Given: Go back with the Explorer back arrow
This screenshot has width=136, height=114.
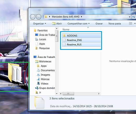Looking at the screenshot, I should [x=33, y=17].
